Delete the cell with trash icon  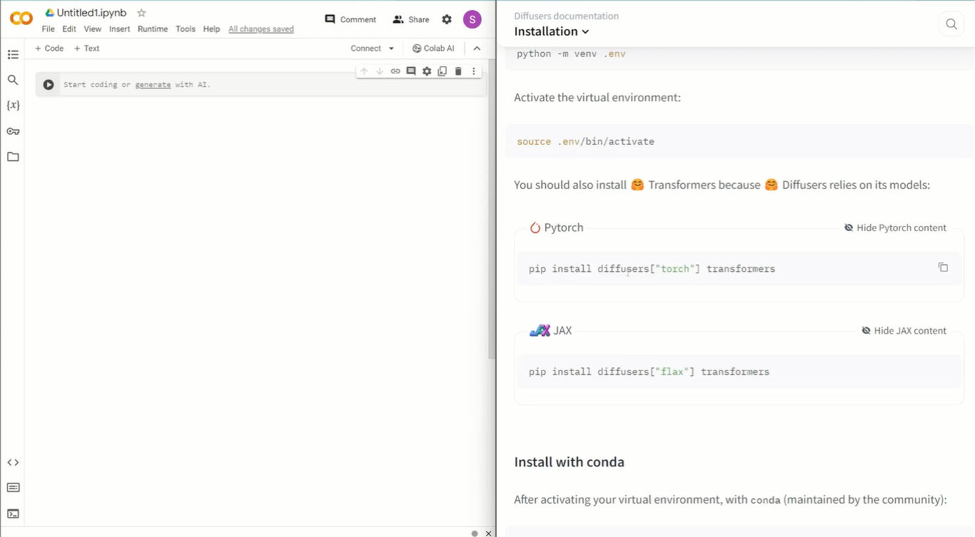coord(458,71)
